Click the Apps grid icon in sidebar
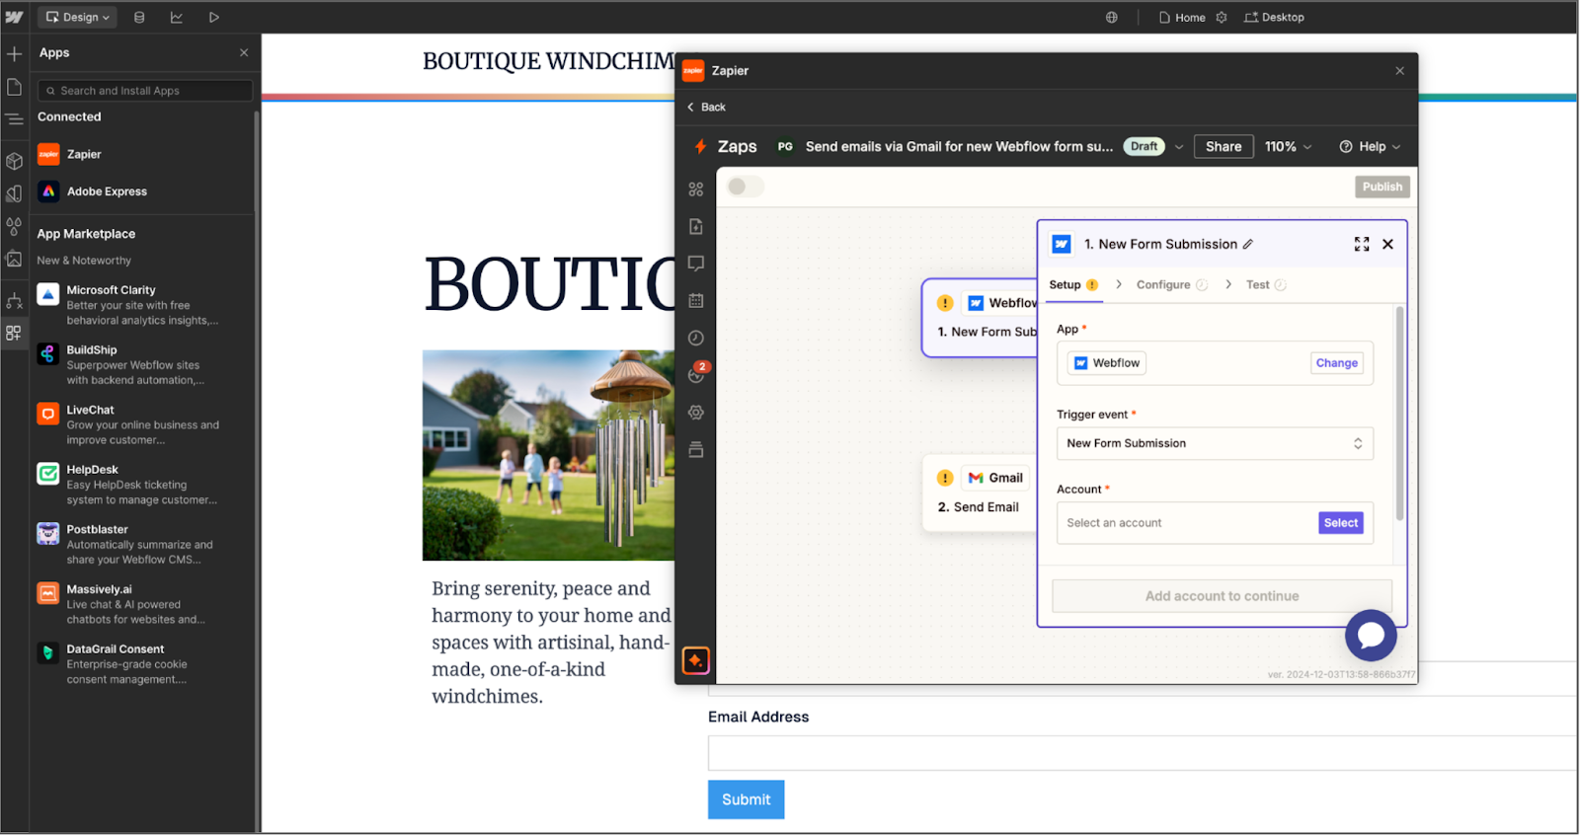The width and height of the screenshot is (1580, 836). [x=14, y=333]
